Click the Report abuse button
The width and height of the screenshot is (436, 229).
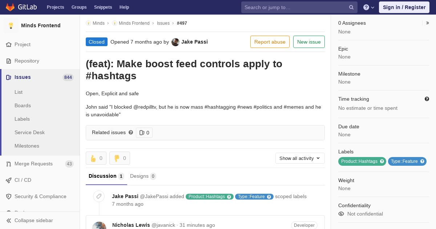[x=270, y=42]
